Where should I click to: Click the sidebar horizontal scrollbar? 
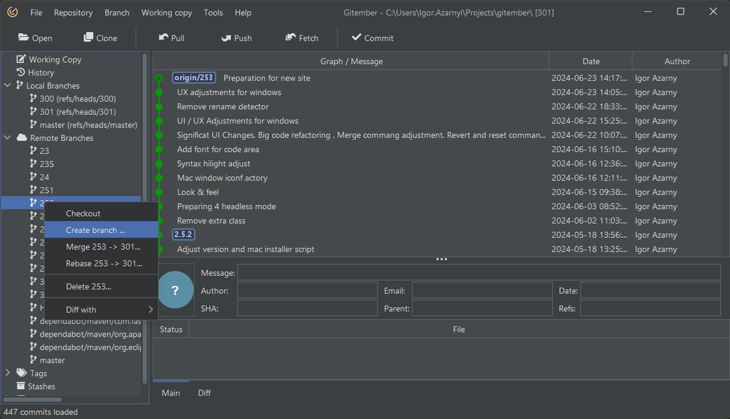pyautogui.click(x=33, y=400)
